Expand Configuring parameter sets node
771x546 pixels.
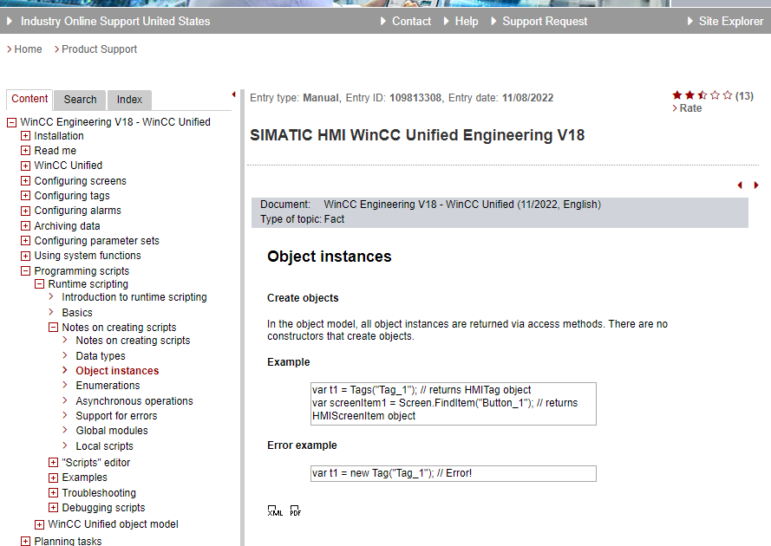click(25, 241)
